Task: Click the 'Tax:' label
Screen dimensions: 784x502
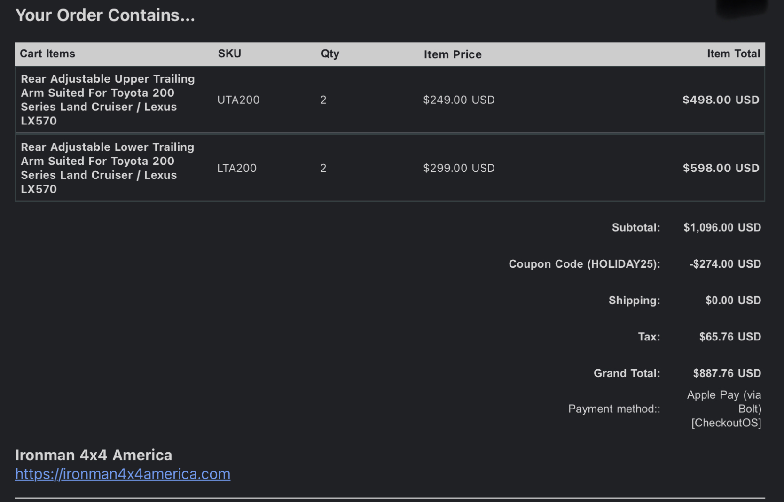Action: 649,337
